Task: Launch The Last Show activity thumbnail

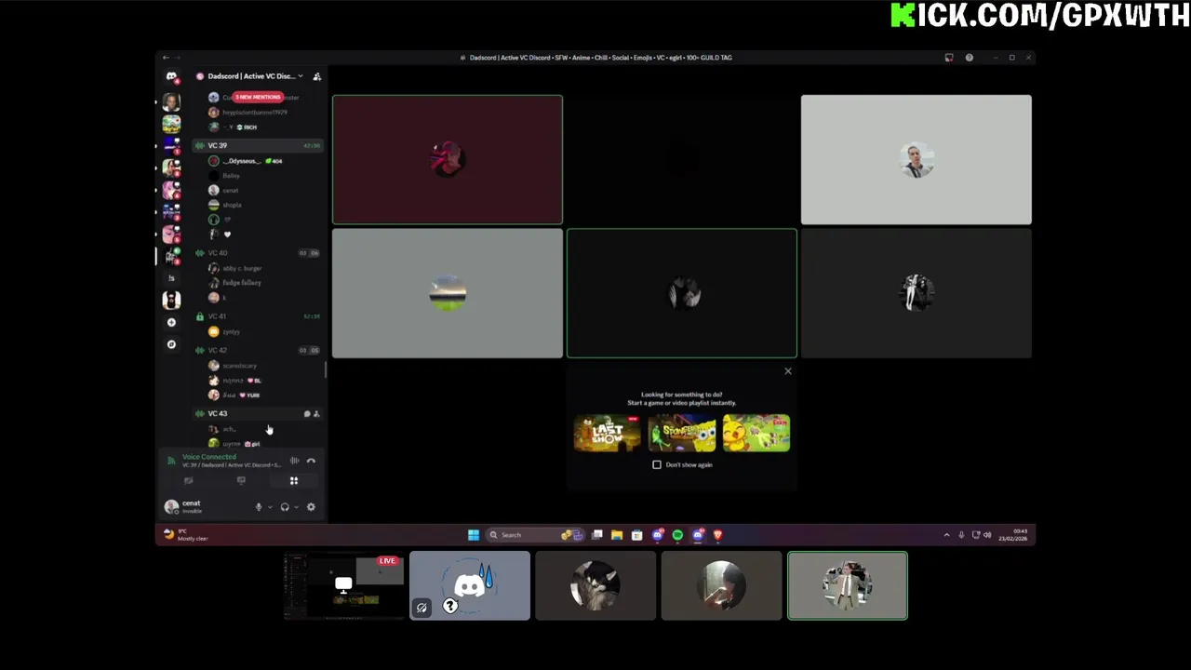Action: (x=607, y=433)
